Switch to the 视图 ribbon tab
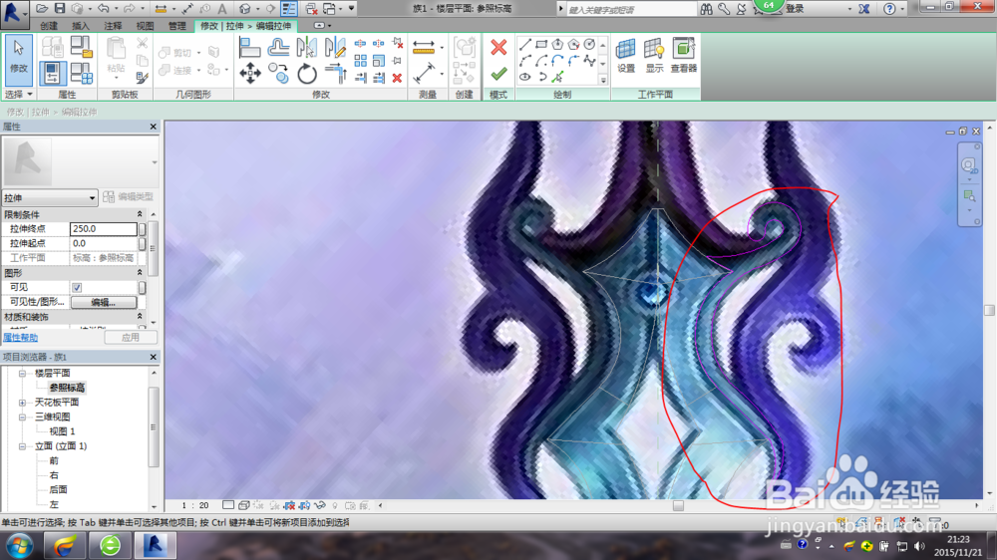Image resolution: width=997 pixels, height=560 pixels. (145, 26)
